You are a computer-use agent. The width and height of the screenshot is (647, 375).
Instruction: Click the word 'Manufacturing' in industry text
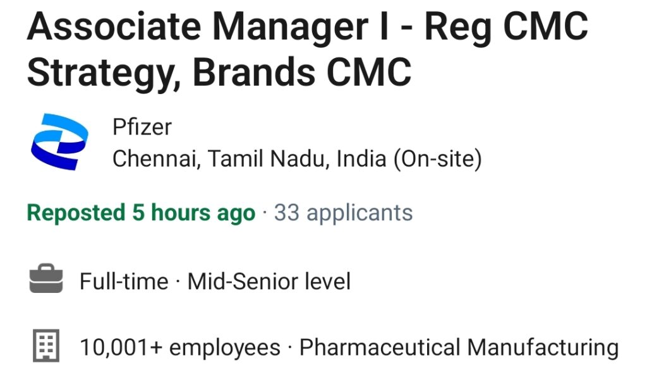543,347
